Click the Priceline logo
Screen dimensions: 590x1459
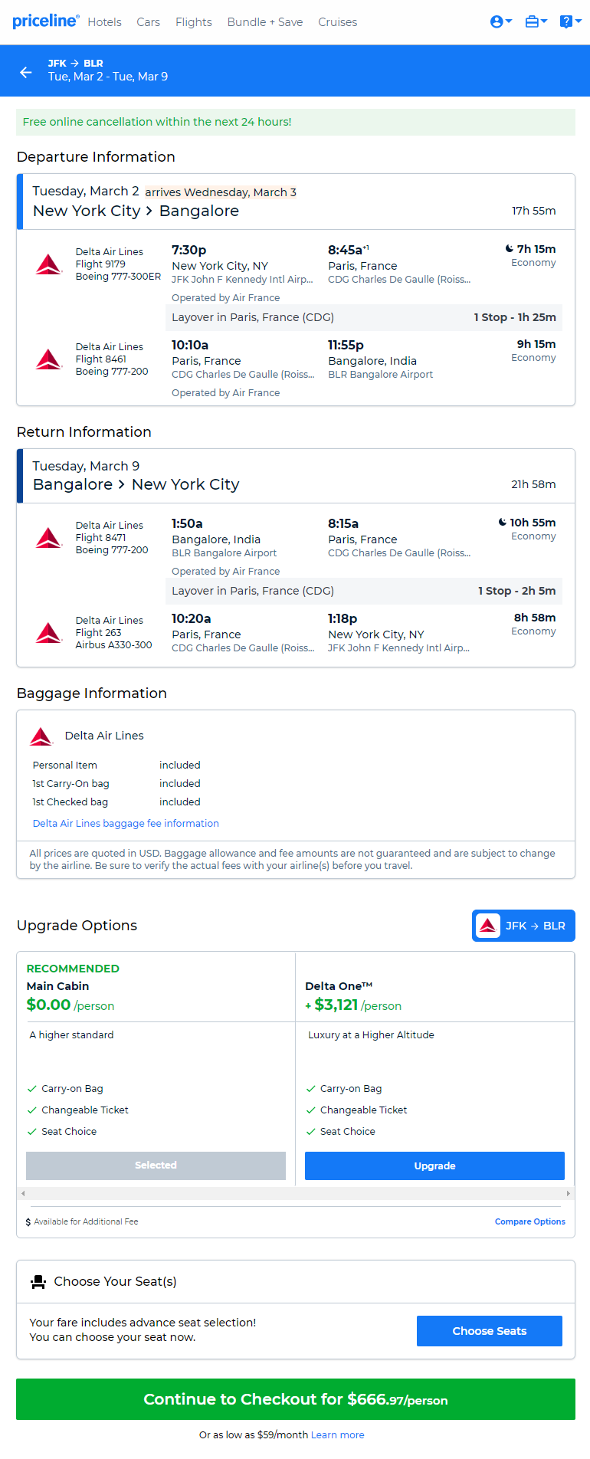45,21
